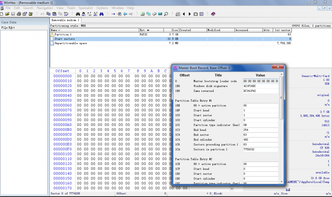Click the Print icon in toolbar
Viewport: 332px width, 197px height.
tap(19, 14)
